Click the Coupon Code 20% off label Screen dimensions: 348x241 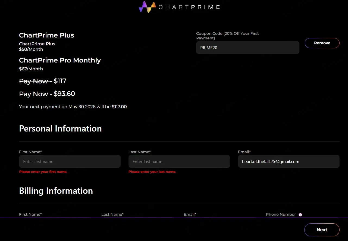[x=228, y=36]
